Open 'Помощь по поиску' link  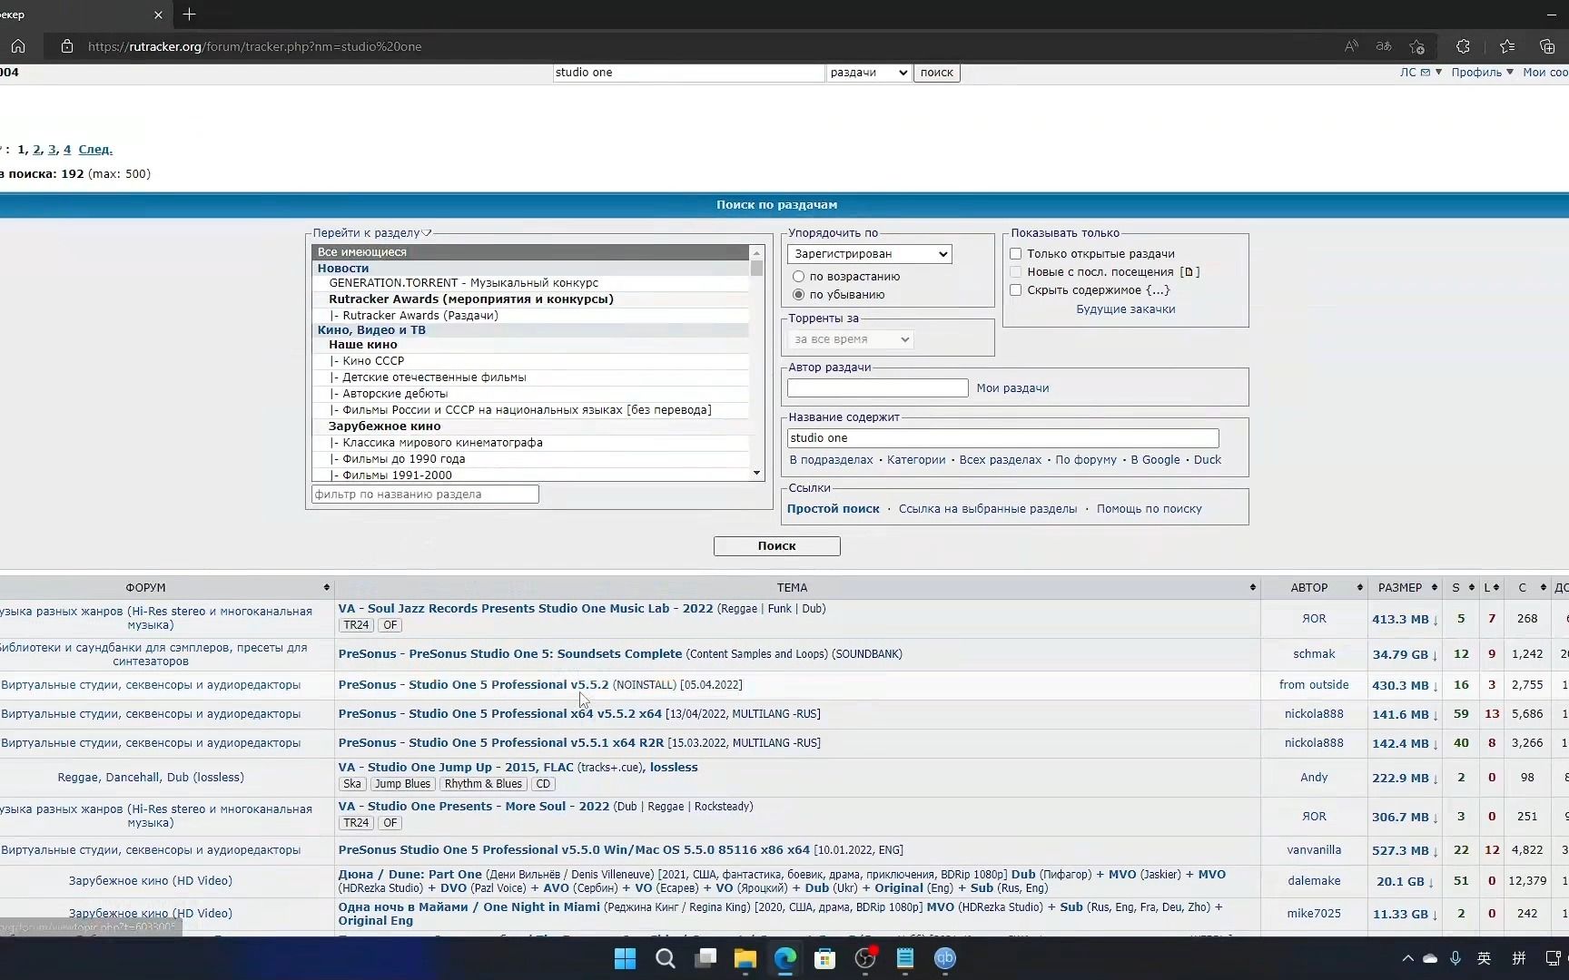coord(1150,509)
